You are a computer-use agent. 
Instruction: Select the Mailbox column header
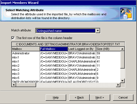pyautogui.click(x=26, y=49)
